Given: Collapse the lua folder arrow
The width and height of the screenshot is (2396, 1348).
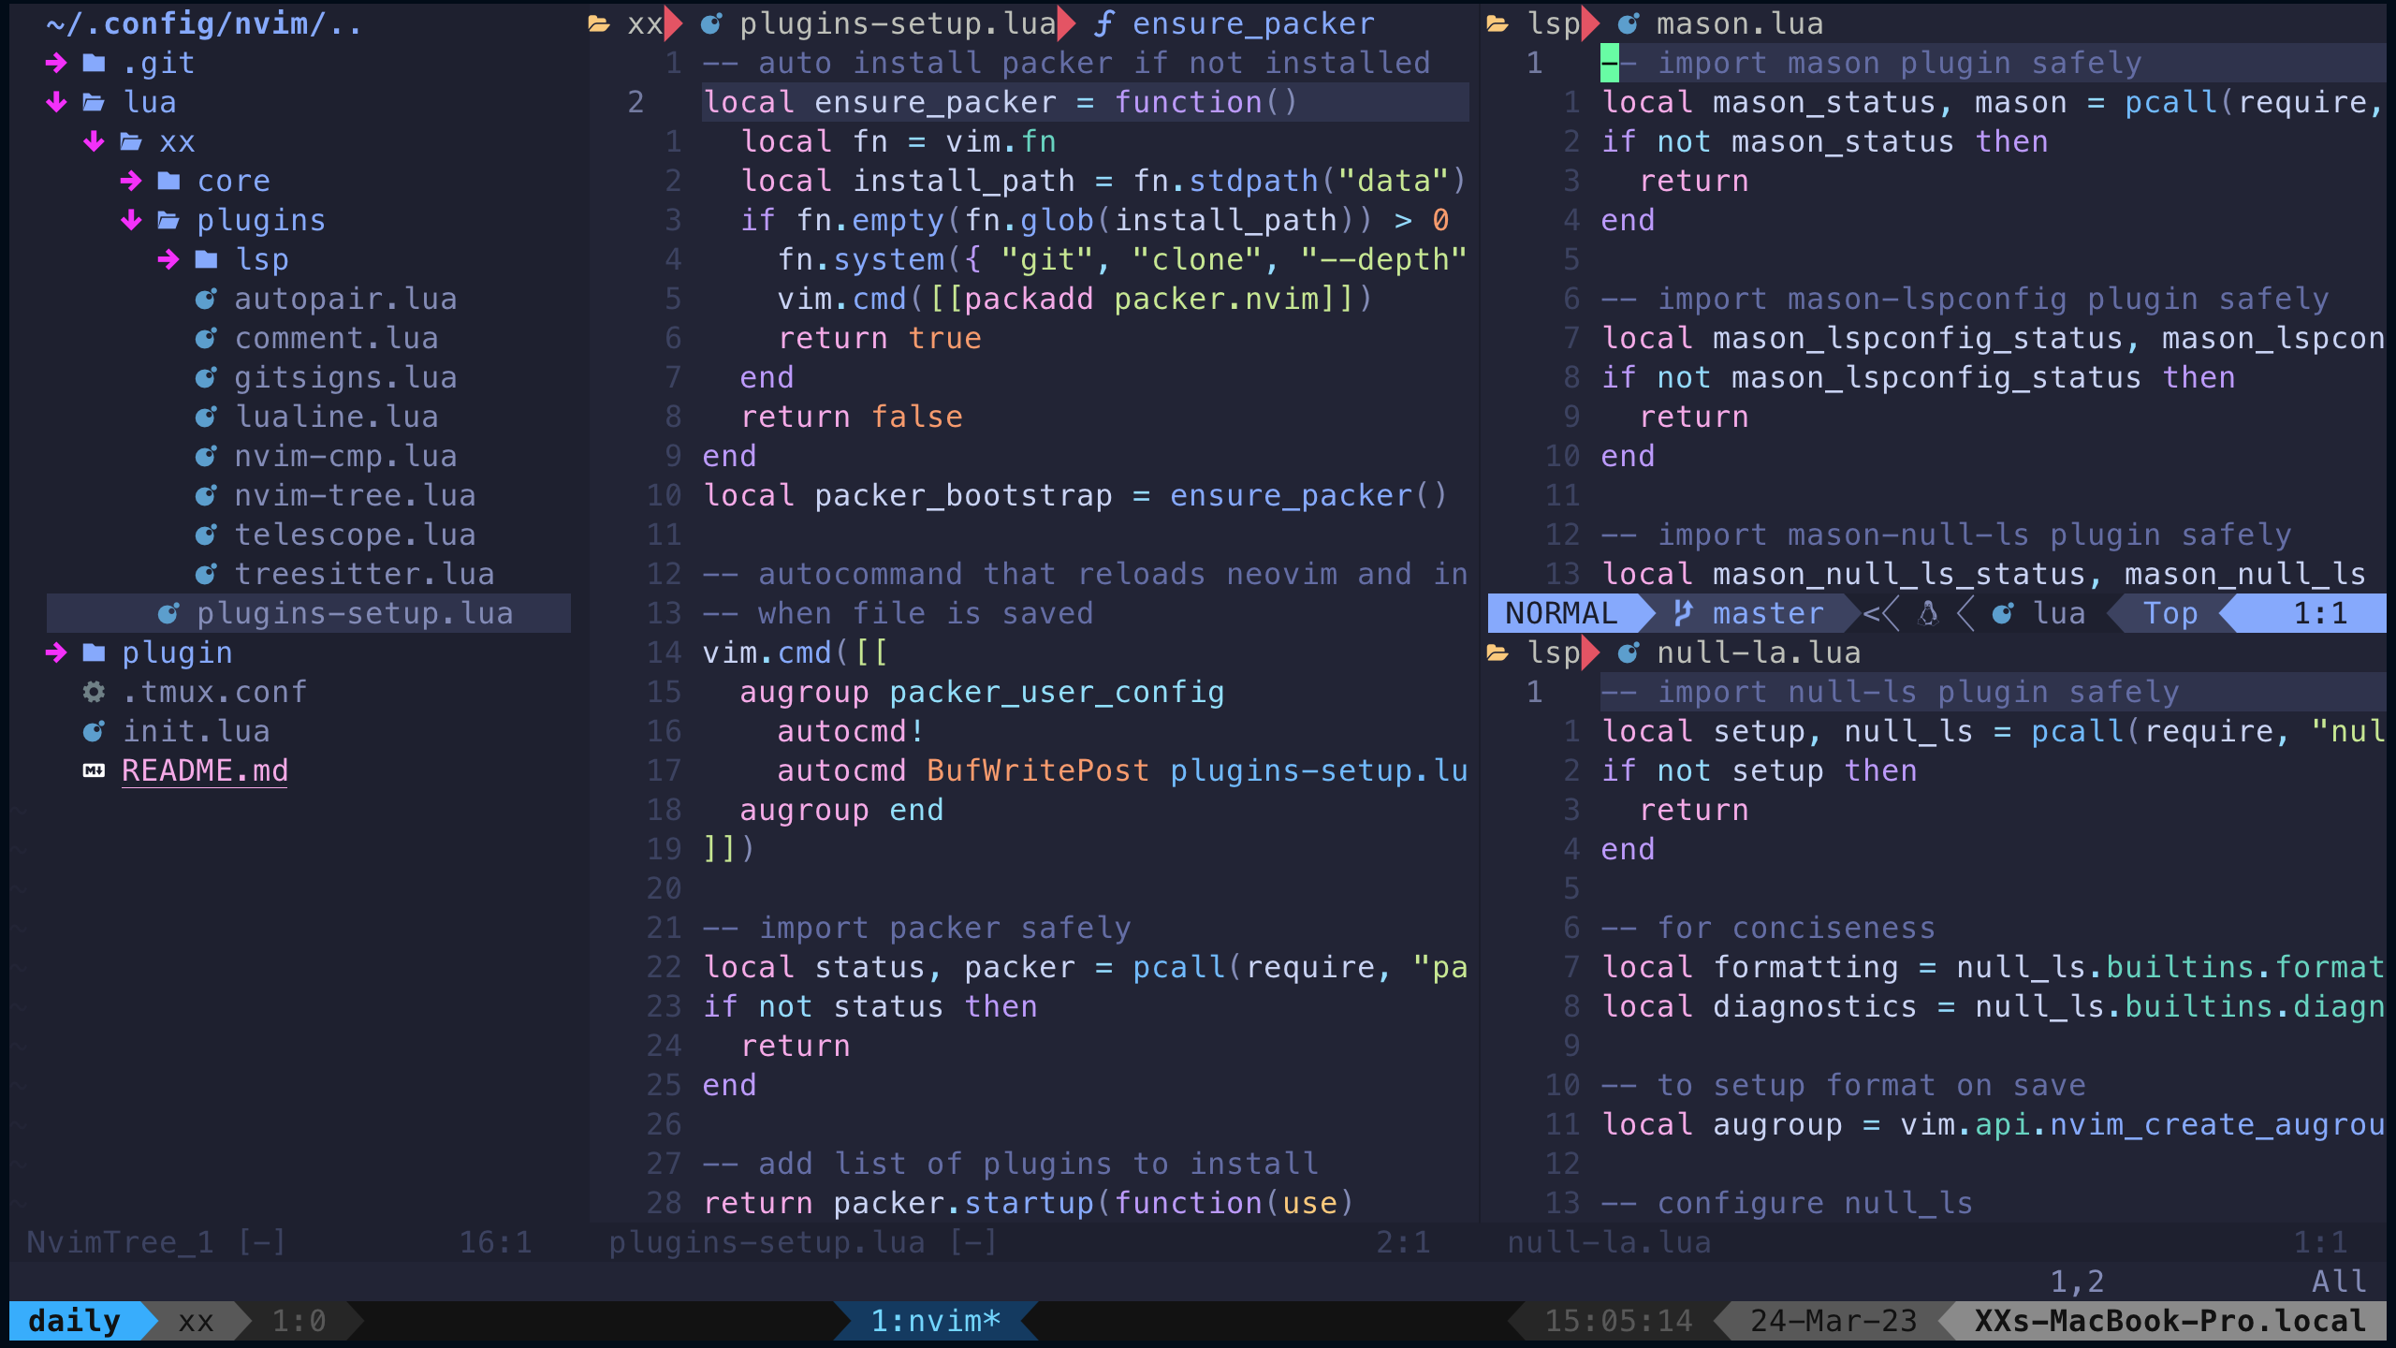Looking at the screenshot, I should (56, 102).
